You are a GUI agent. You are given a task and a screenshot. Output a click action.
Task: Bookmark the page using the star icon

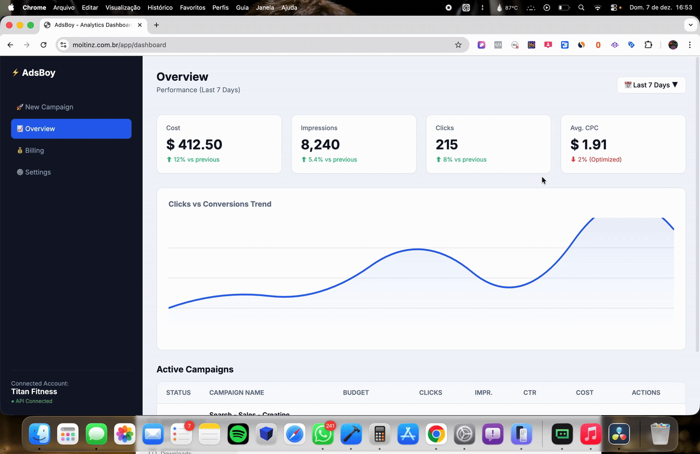(x=458, y=44)
